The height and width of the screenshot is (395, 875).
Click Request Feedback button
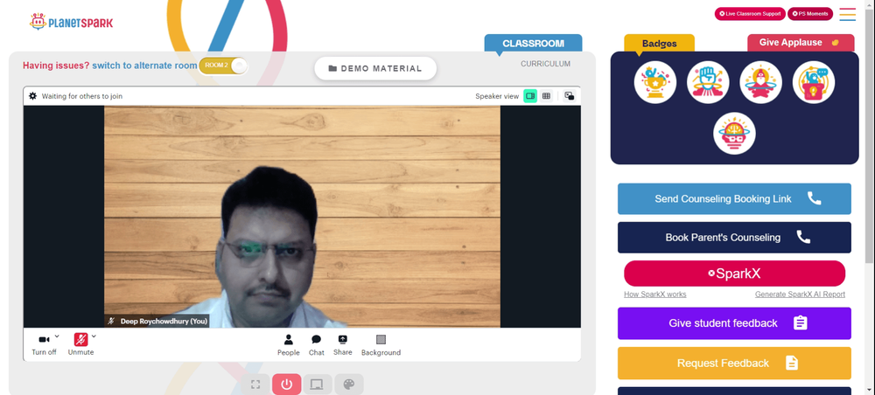pos(734,364)
